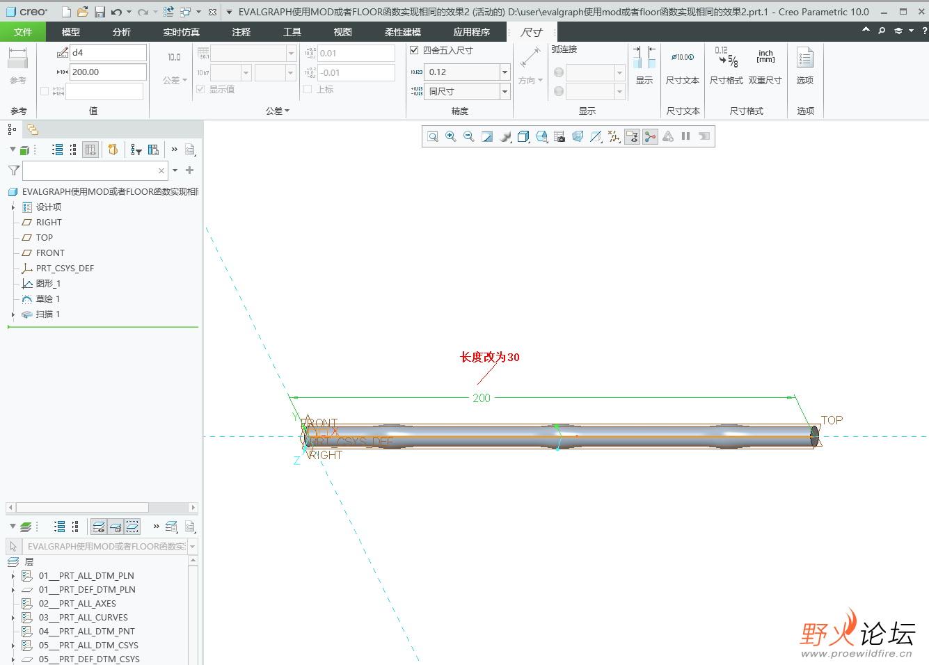
Task: Switch to the 模型 ribbon tab
Action: tap(71, 32)
